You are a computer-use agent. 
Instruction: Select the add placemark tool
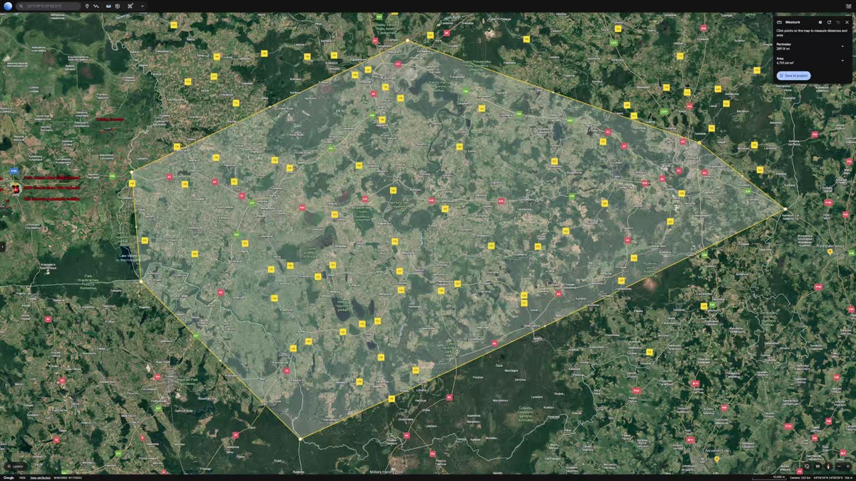tap(87, 6)
